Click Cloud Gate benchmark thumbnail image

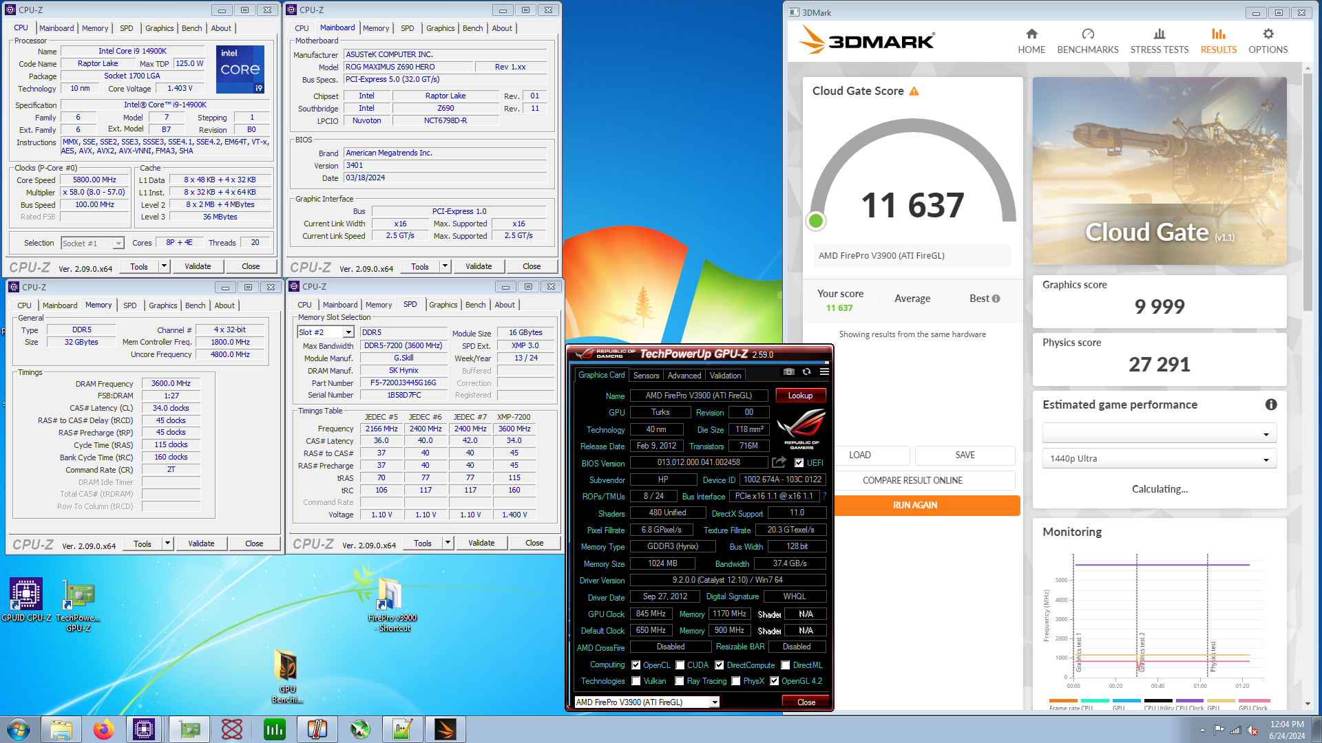[1160, 171]
